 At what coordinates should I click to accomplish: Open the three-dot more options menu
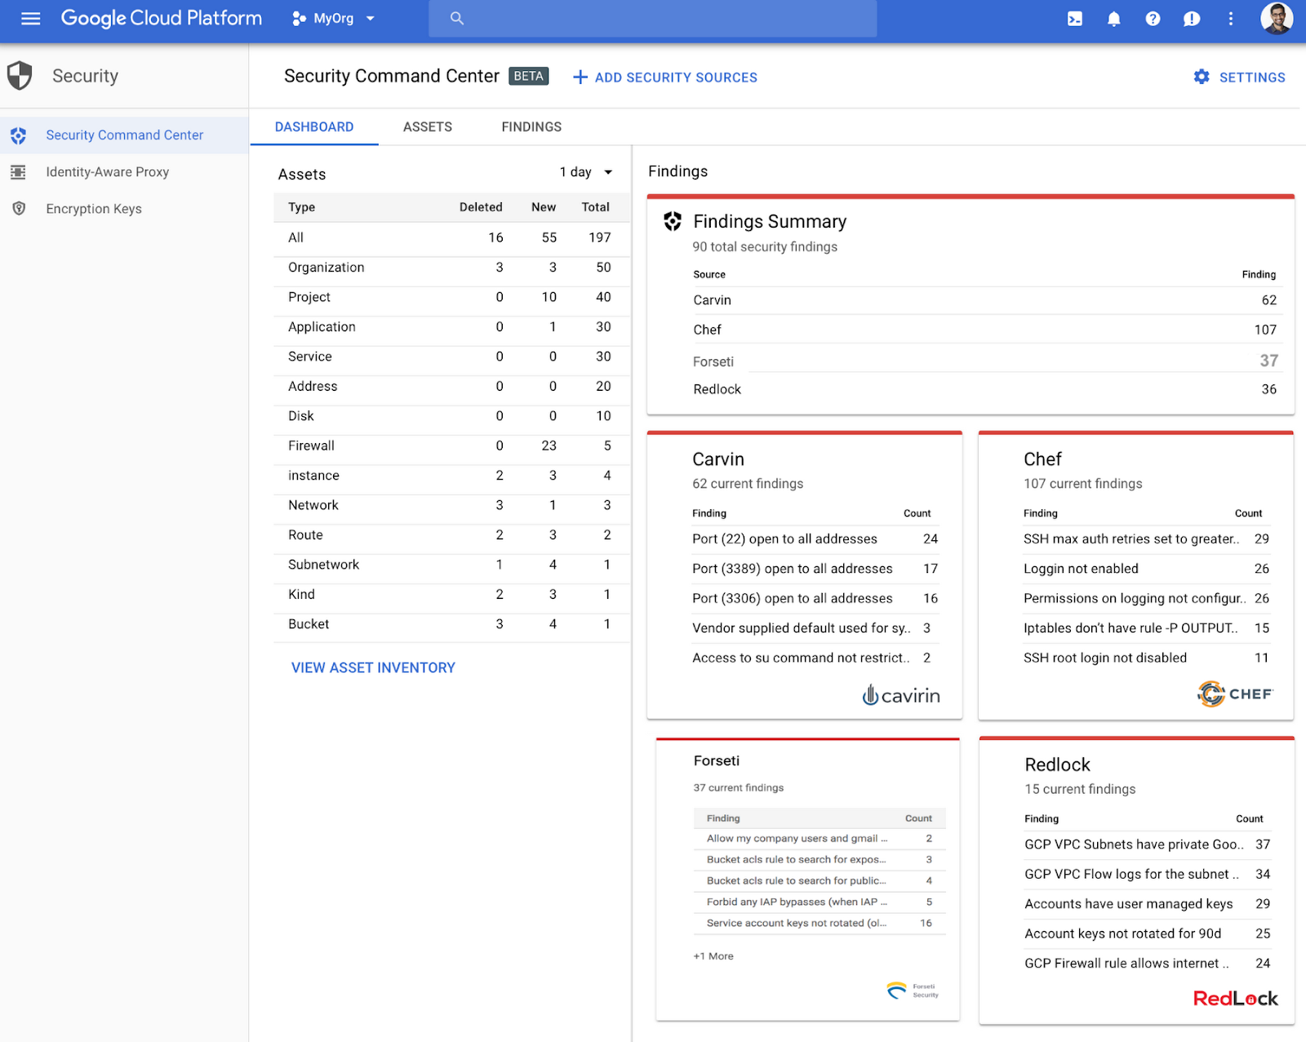[1231, 18]
